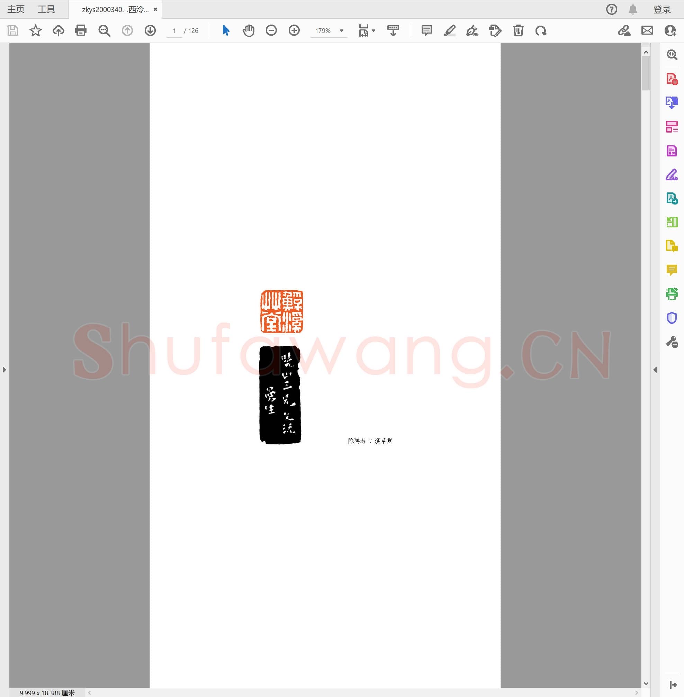684x697 pixels.
Task: Click the 登录 sign-in button
Action: pos(662,10)
